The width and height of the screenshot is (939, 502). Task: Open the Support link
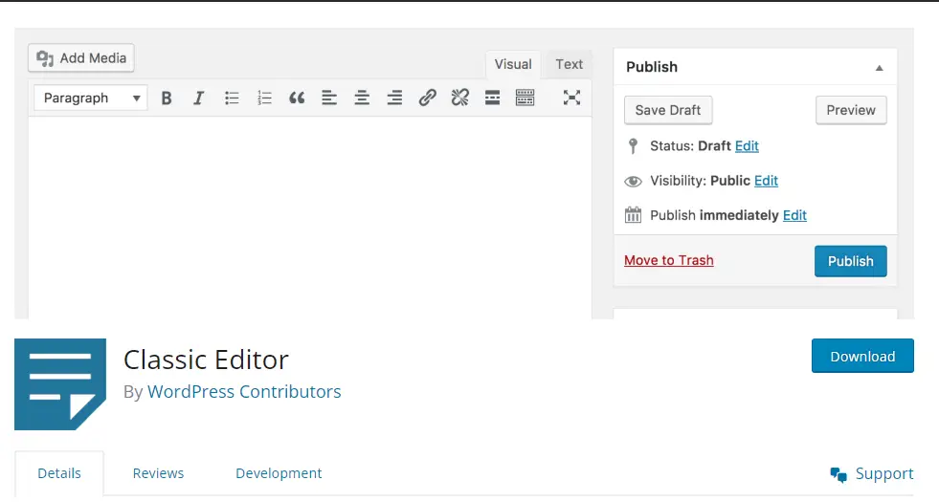click(x=884, y=474)
